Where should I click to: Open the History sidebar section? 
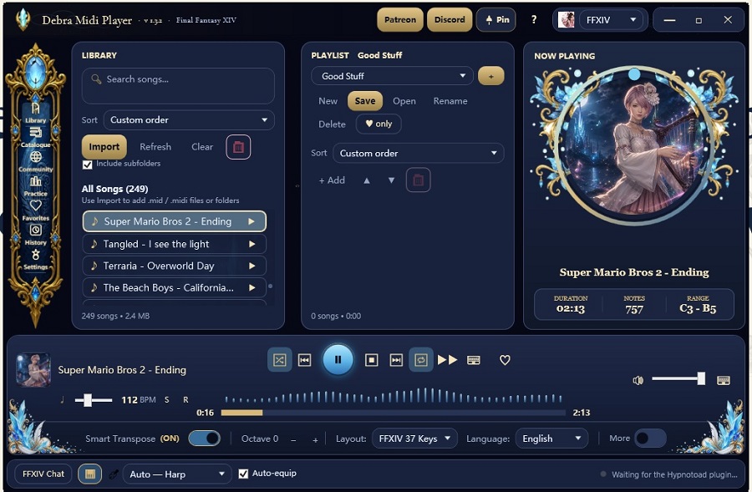35,235
